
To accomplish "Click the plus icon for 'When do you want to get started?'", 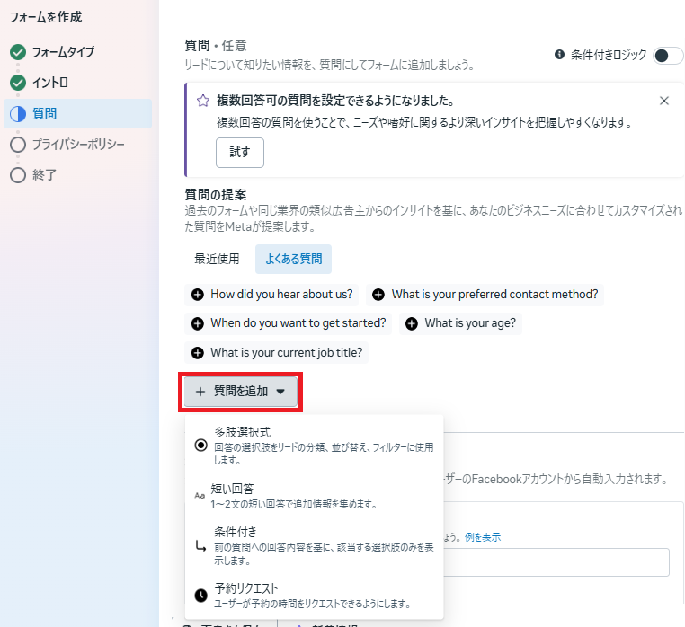I will click(x=198, y=323).
